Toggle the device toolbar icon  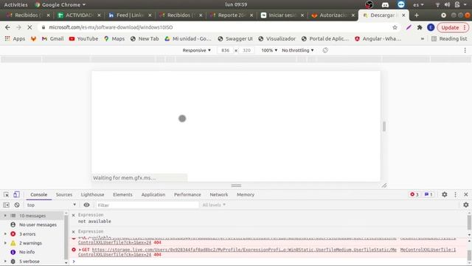coord(16,194)
